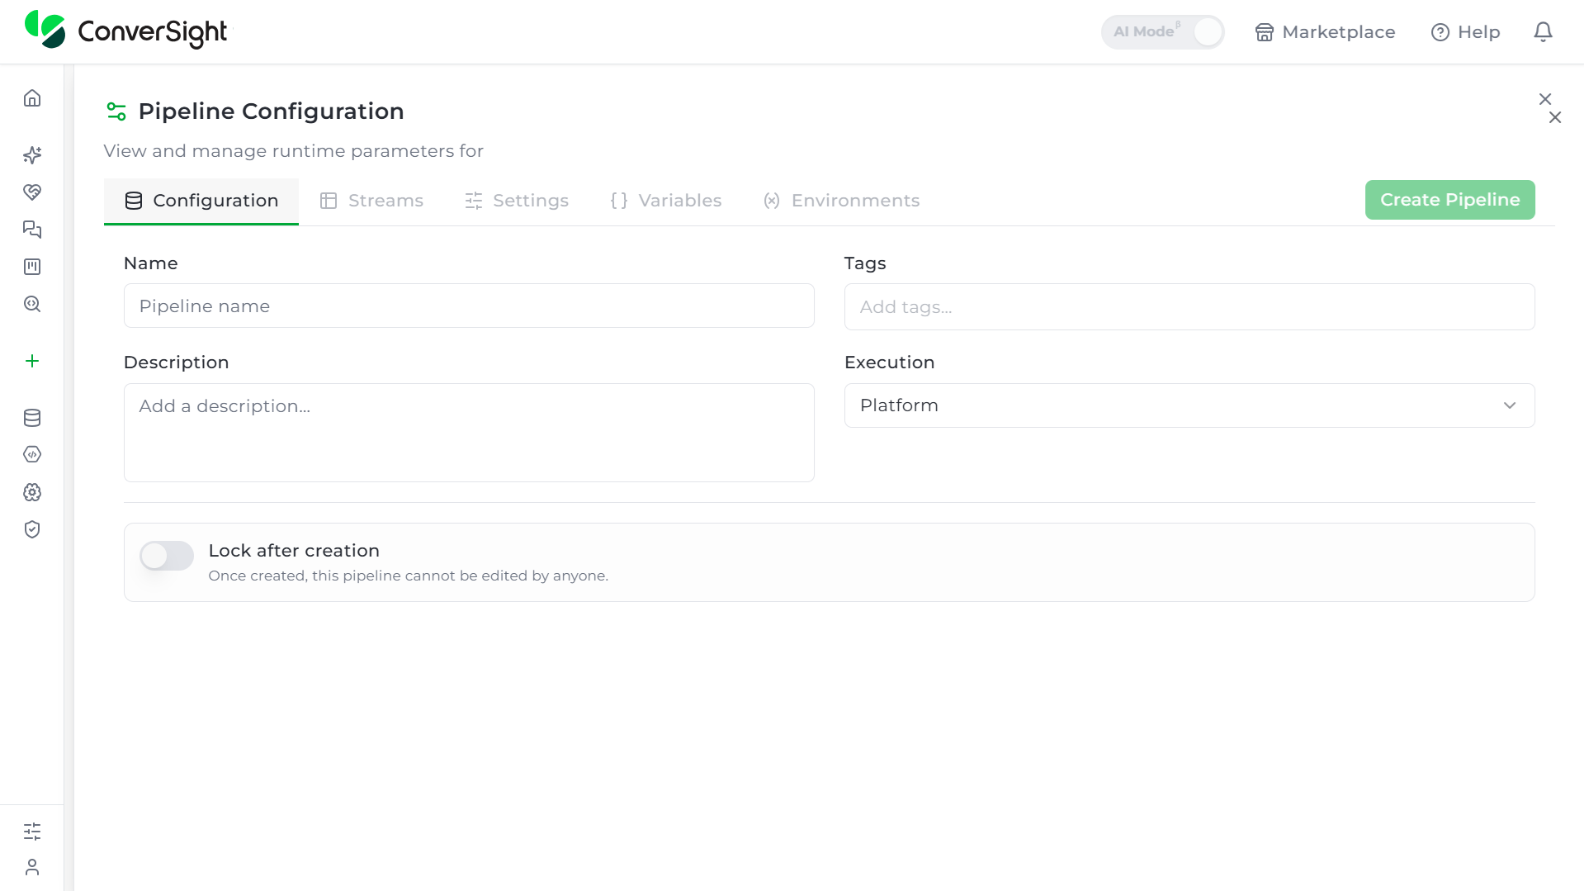Open the Home icon in the sidebar
1584x891 pixels.
click(32, 98)
